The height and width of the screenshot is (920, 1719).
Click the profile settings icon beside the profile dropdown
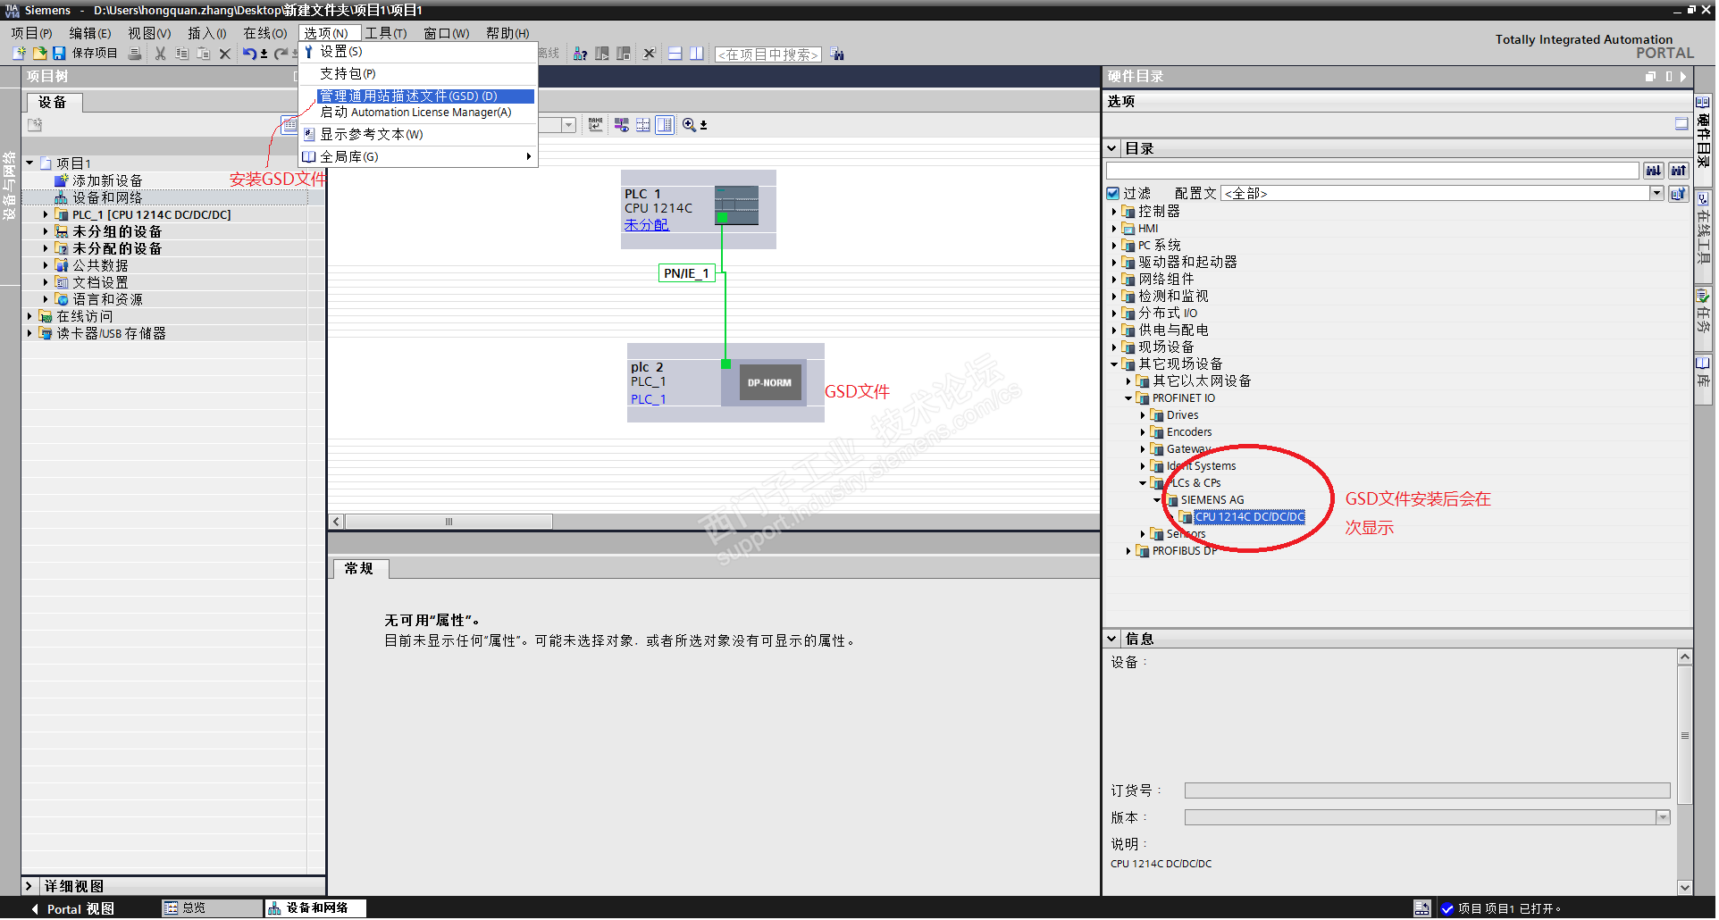pos(1678,194)
